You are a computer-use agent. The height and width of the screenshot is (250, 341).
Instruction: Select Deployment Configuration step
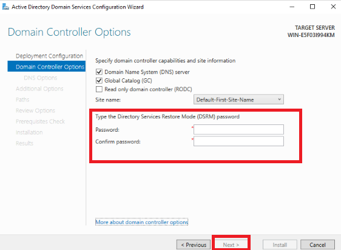pyautogui.click(x=49, y=56)
